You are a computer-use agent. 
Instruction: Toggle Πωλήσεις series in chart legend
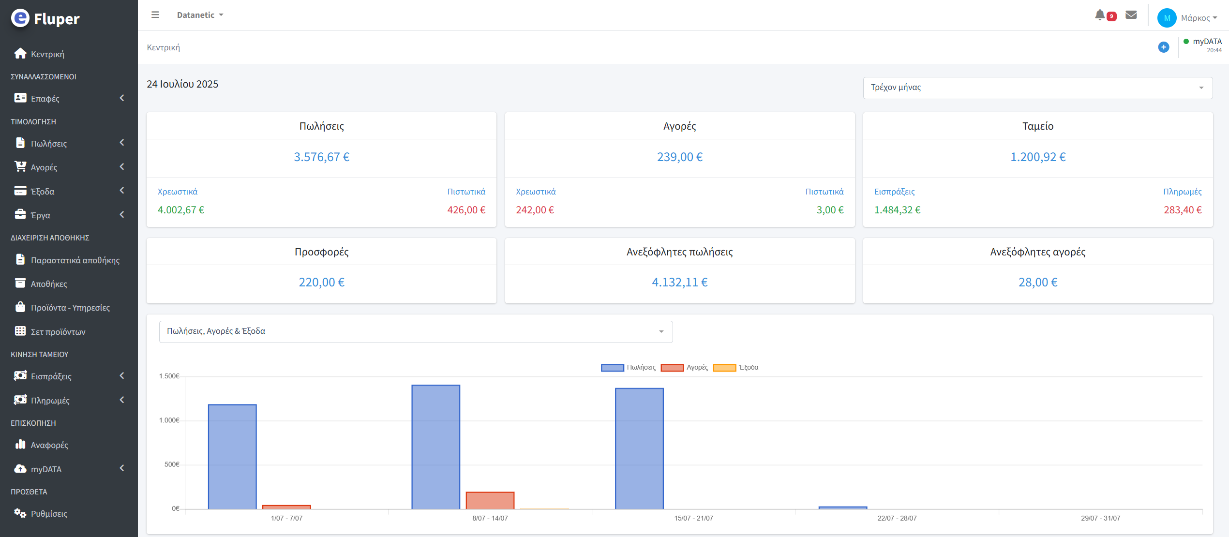coord(628,368)
